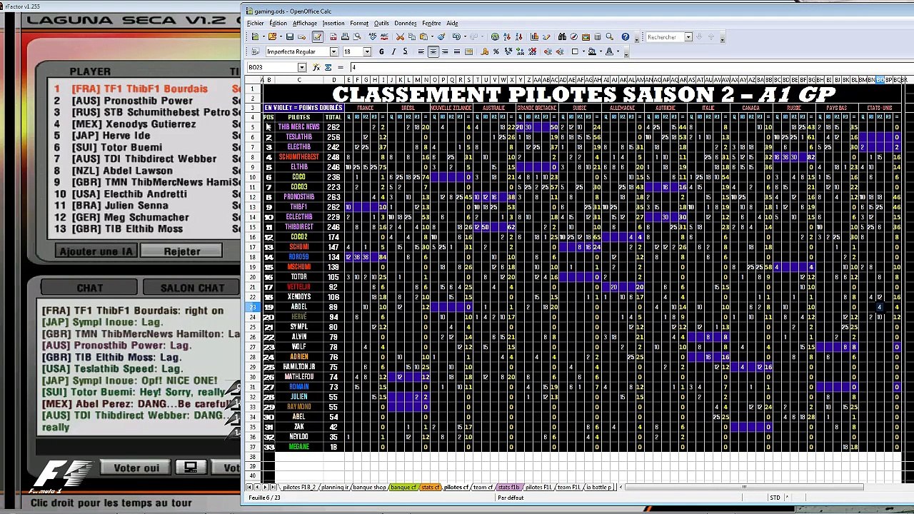Click the Cut scissors icon

(400, 36)
